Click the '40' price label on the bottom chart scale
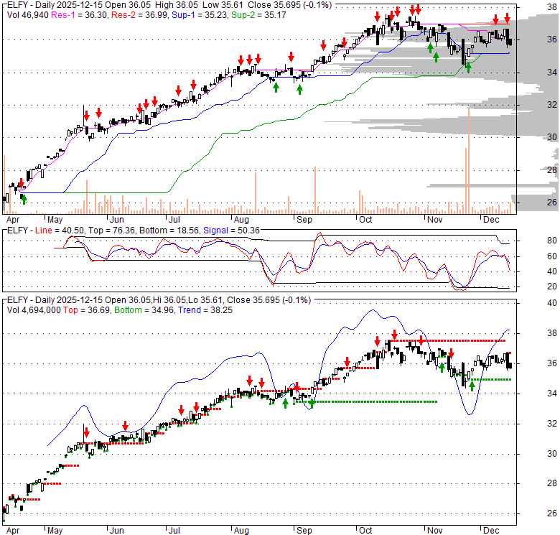This screenshot has height=535, width=560. point(552,303)
